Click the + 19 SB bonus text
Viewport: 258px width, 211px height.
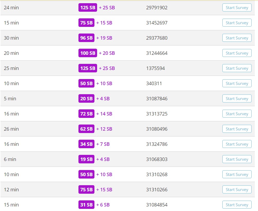pyautogui.click(x=104, y=38)
